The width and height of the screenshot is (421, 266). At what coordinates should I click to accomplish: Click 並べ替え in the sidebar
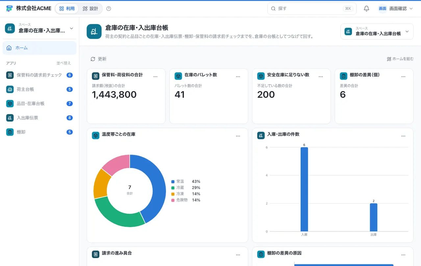pyautogui.click(x=63, y=63)
